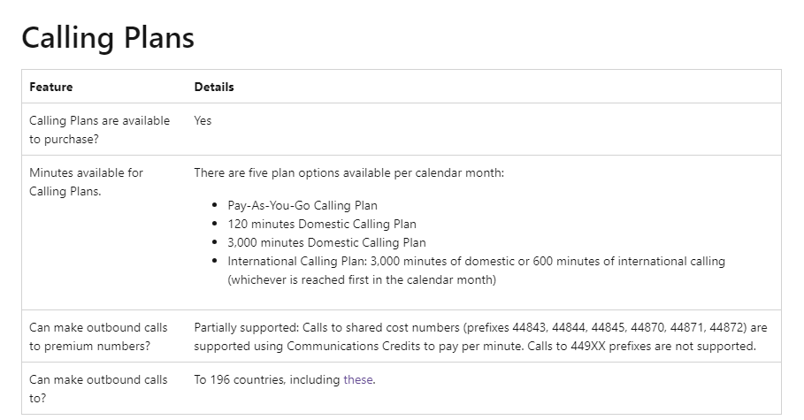Select the Pay-As-You-Go Calling Plan bullet
Screen dimensions: 804x420
tap(302, 206)
